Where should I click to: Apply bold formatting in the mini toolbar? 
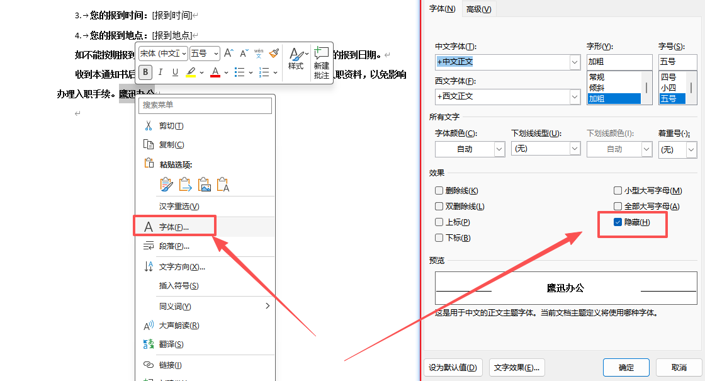(147, 72)
